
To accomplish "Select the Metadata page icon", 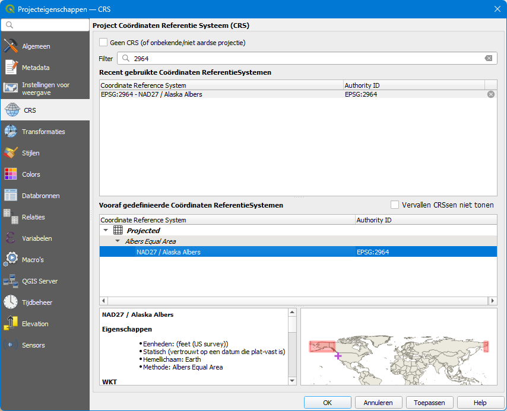I will pyautogui.click(x=11, y=68).
